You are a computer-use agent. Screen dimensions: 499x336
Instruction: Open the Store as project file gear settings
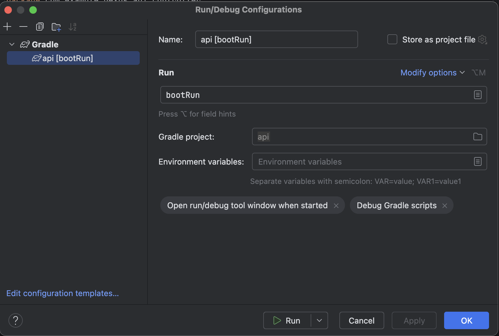click(482, 40)
